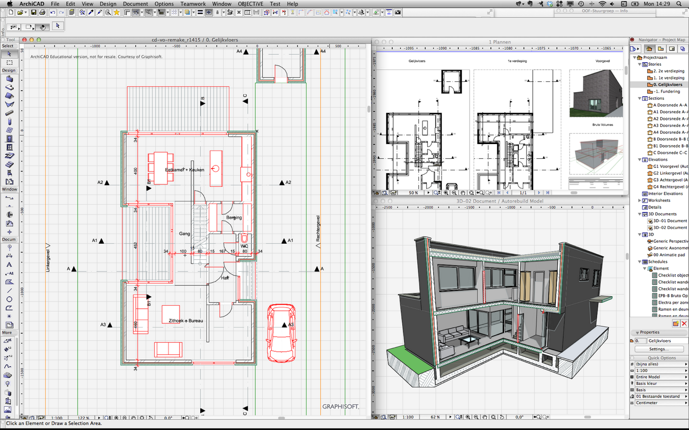The image size is (689, 430).
Task: Switch to the Layout Book tab in Navigator
Action: [661, 48]
